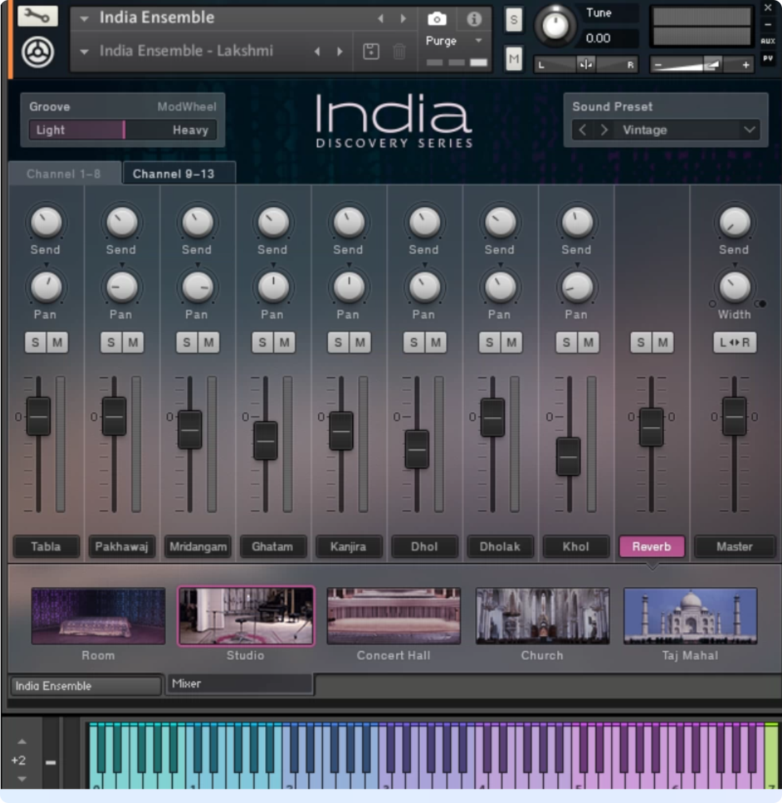Click the Master Width knob

pyautogui.click(x=735, y=287)
